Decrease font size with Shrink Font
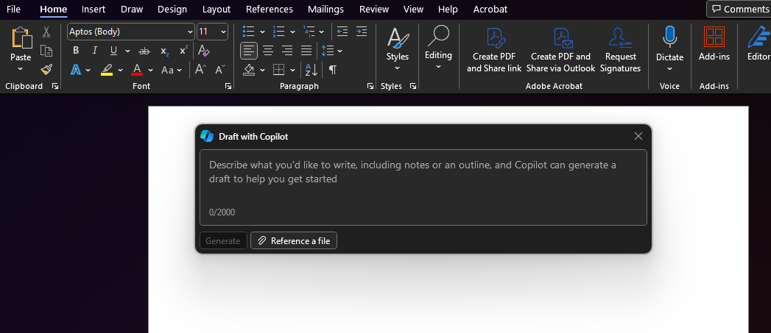The height and width of the screenshot is (333, 771). (x=219, y=69)
